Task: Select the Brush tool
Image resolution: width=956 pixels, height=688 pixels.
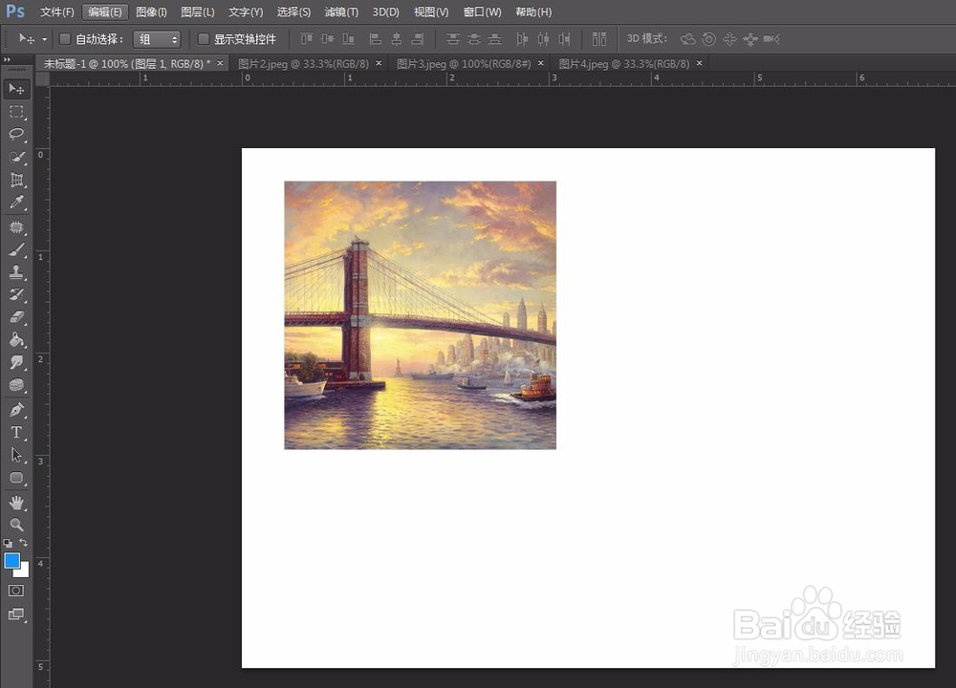Action: tap(16, 249)
